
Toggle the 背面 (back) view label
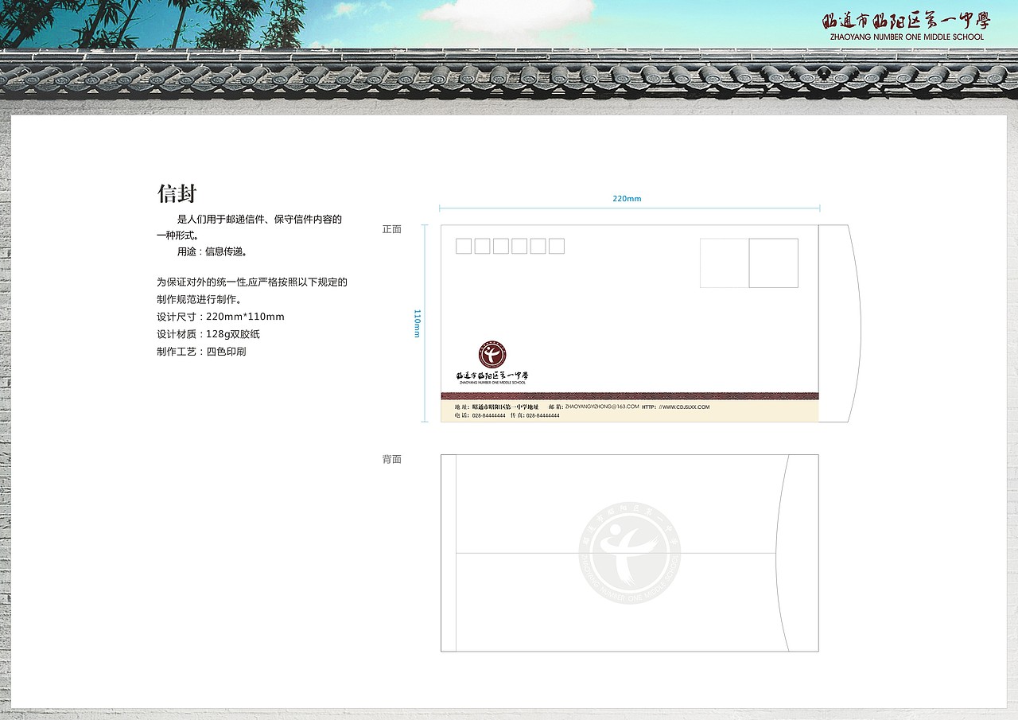(x=393, y=459)
